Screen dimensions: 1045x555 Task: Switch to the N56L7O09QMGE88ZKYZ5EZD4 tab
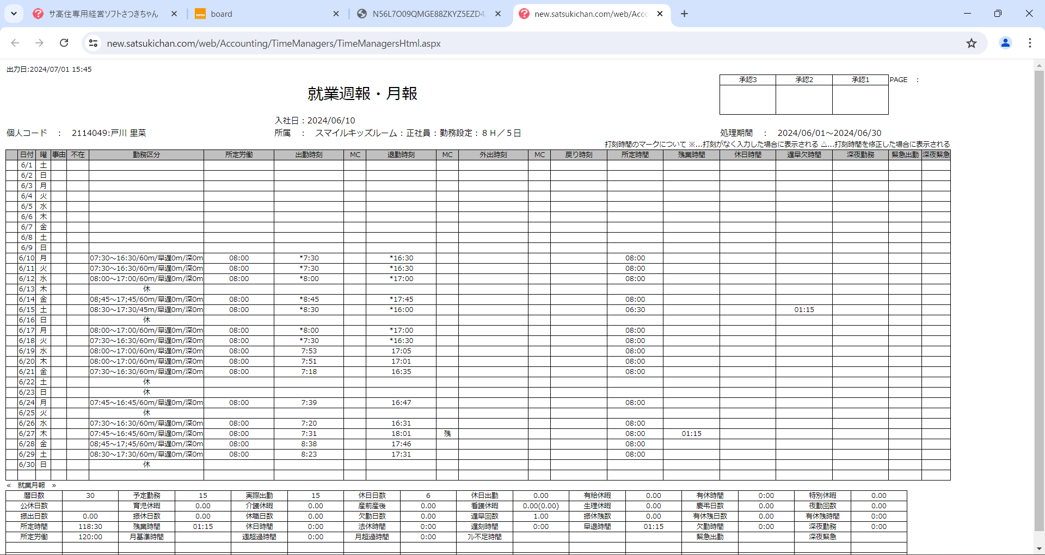pyautogui.click(x=425, y=14)
